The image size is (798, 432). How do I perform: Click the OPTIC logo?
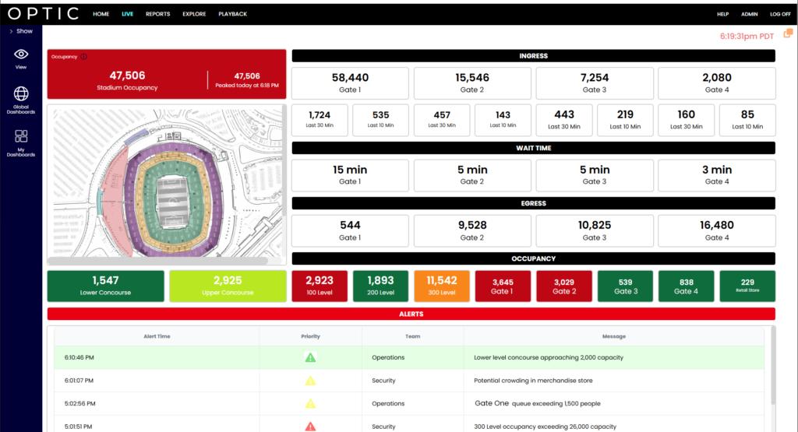click(44, 14)
